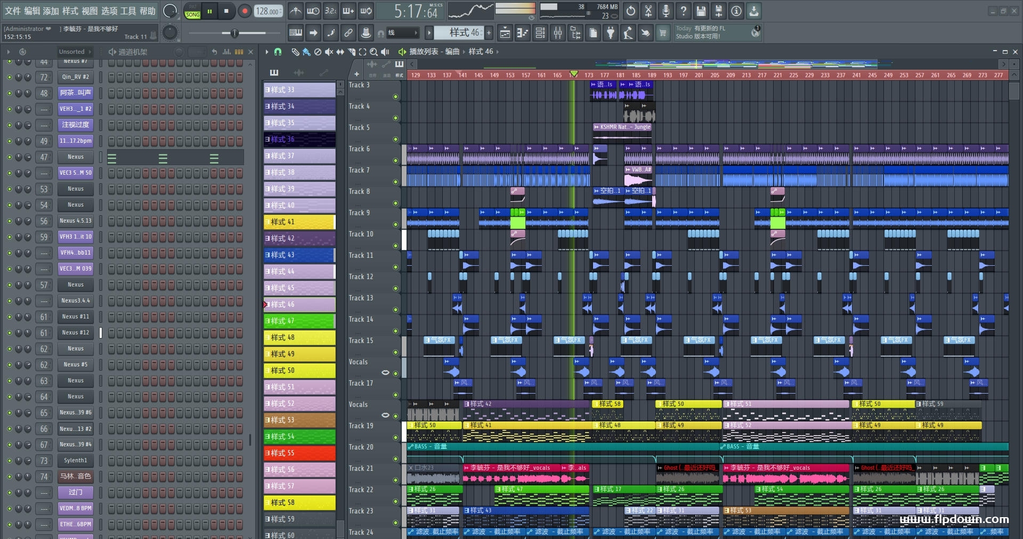This screenshot has width=1023, height=539.
Task: Toggle the SONG/PAT mode switch
Action: click(x=192, y=12)
